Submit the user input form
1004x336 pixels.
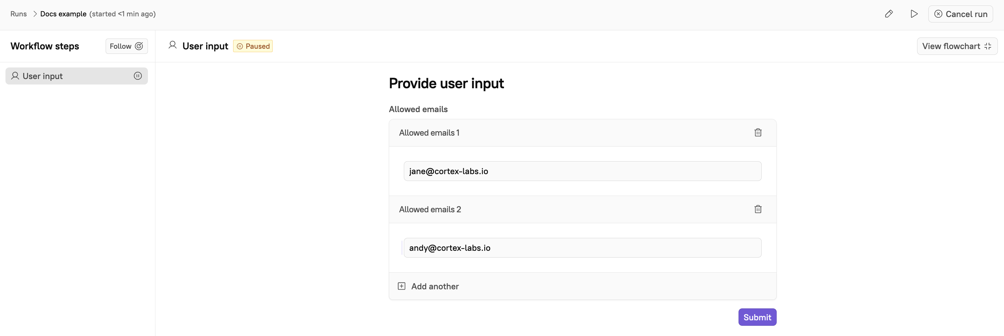coord(757,317)
